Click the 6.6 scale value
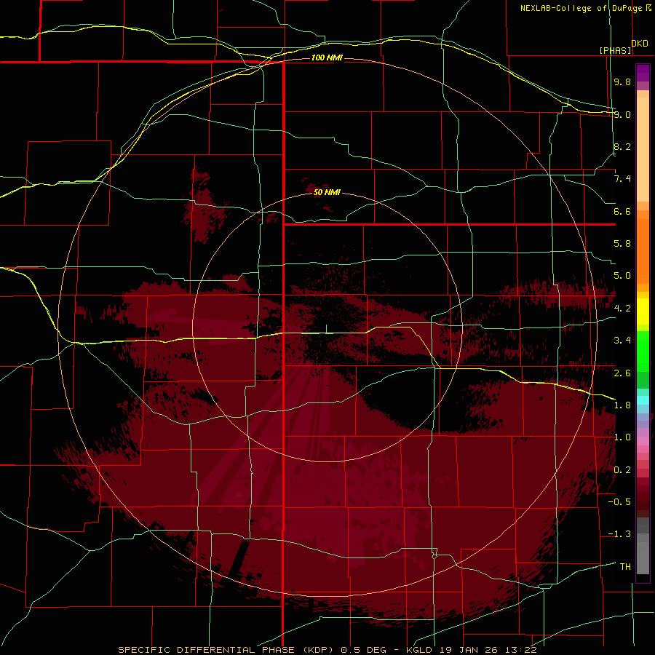 coord(622,211)
